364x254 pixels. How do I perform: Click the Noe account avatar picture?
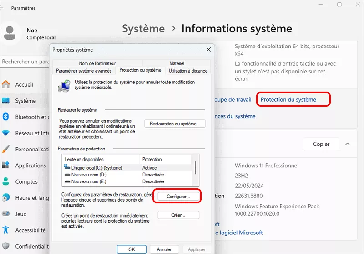pos(10,33)
